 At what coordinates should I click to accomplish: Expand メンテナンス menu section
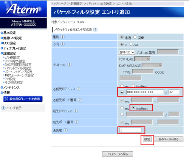click(x=10, y=88)
